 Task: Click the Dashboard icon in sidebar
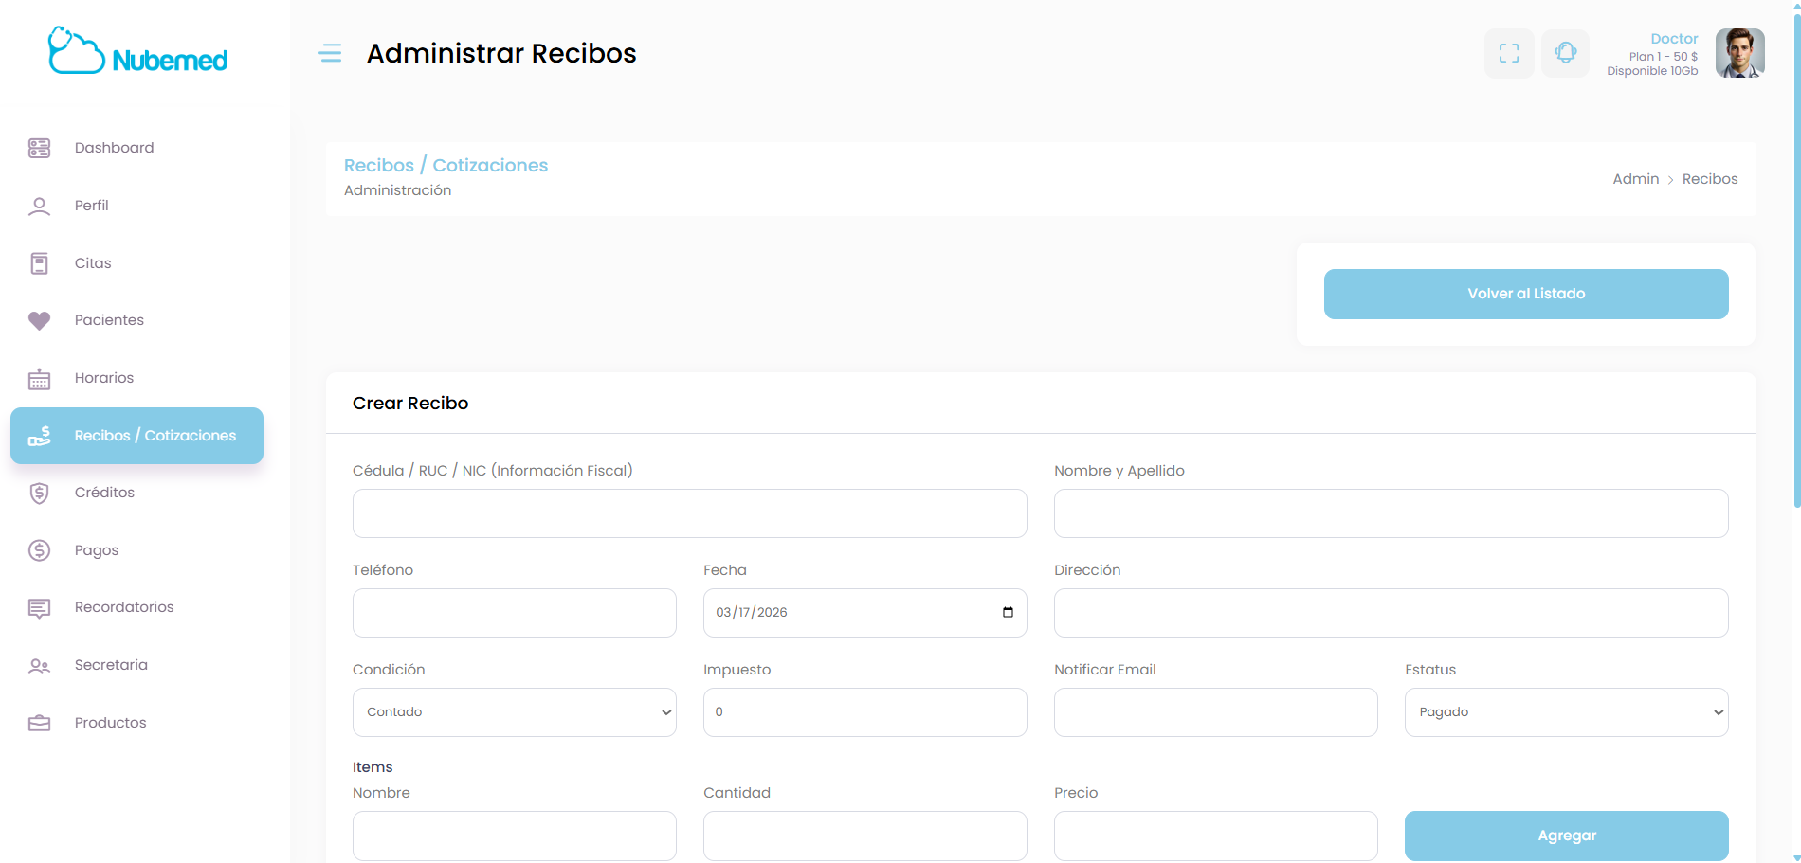39,148
